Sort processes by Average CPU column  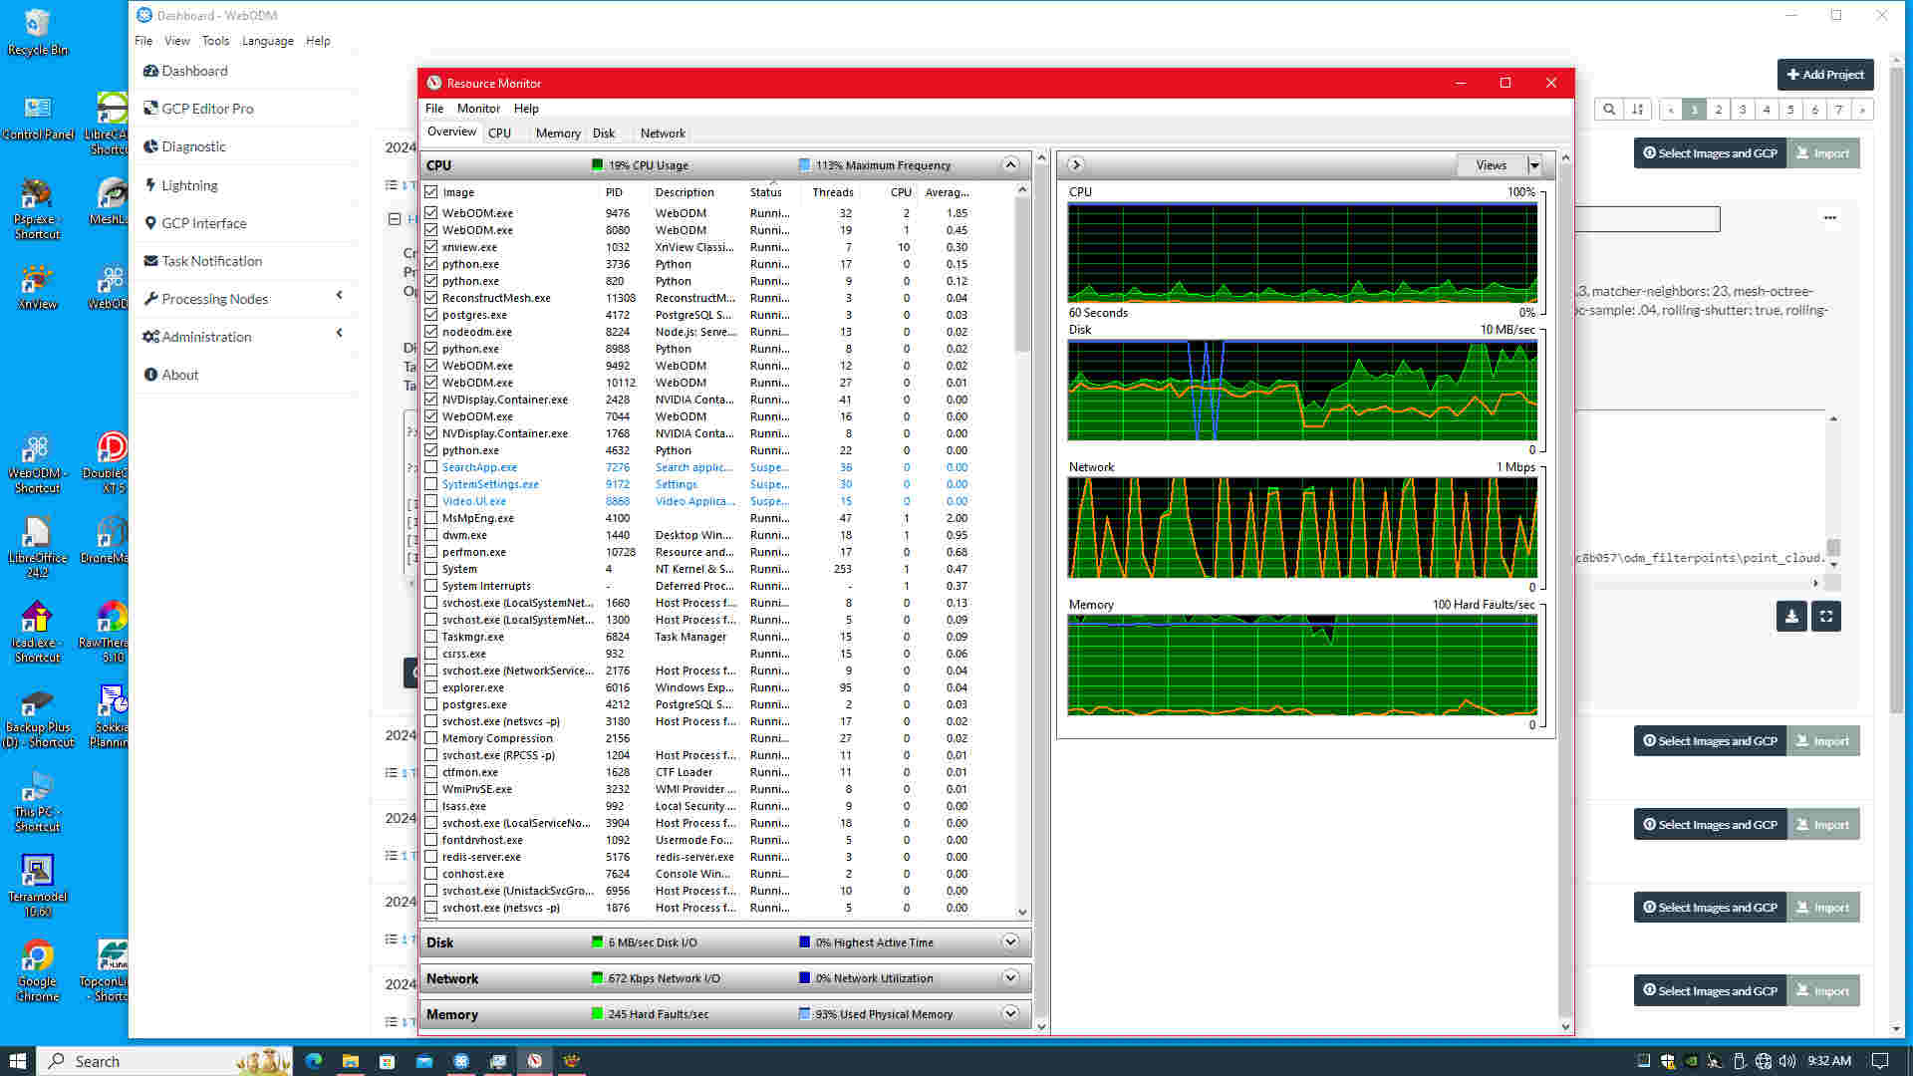tap(947, 192)
